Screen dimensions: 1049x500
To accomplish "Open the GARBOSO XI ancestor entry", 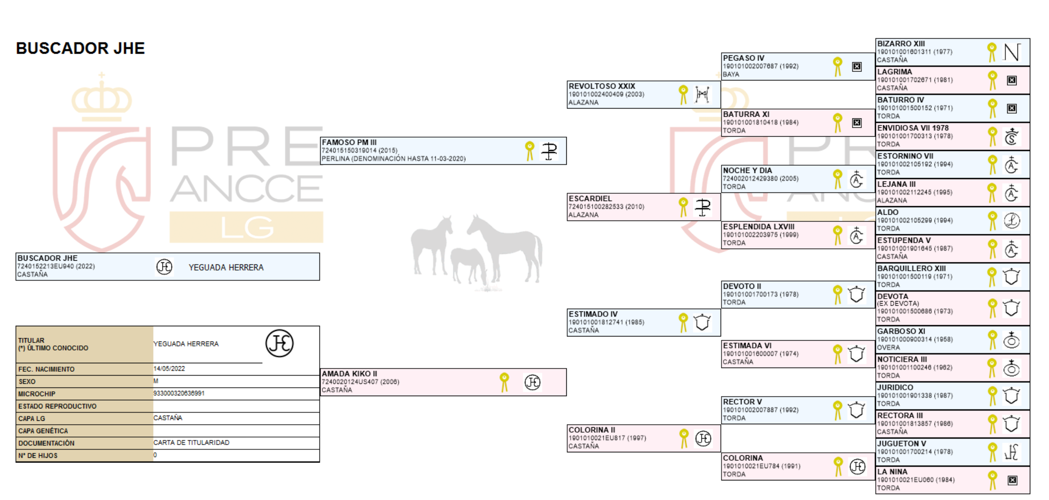I will coord(953,339).
